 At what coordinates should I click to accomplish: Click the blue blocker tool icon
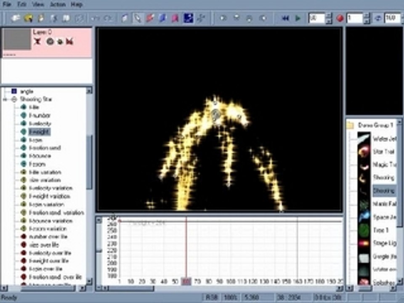click(x=163, y=18)
